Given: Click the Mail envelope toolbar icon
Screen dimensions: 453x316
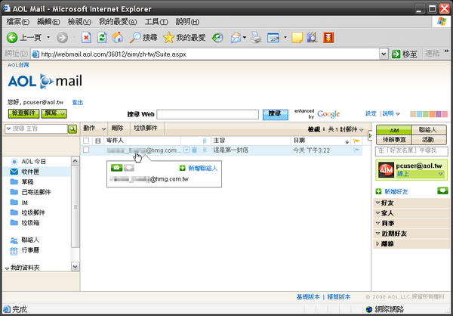Looking at the screenshot, I should coord(236,38).
